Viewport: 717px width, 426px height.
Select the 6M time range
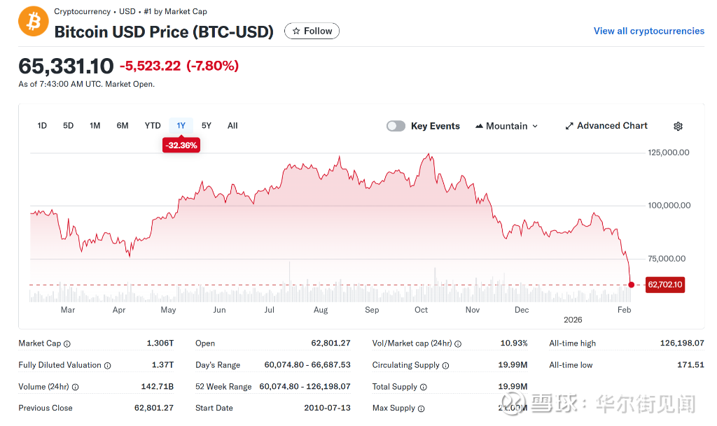click(123, 126)
